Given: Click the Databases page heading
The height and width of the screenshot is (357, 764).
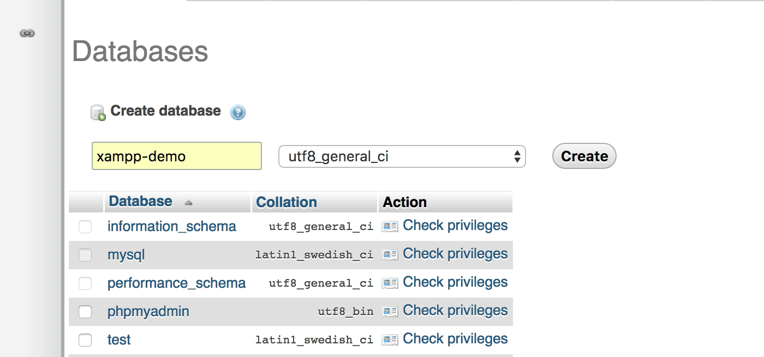Looking at the screenshot, I should 140,51.
